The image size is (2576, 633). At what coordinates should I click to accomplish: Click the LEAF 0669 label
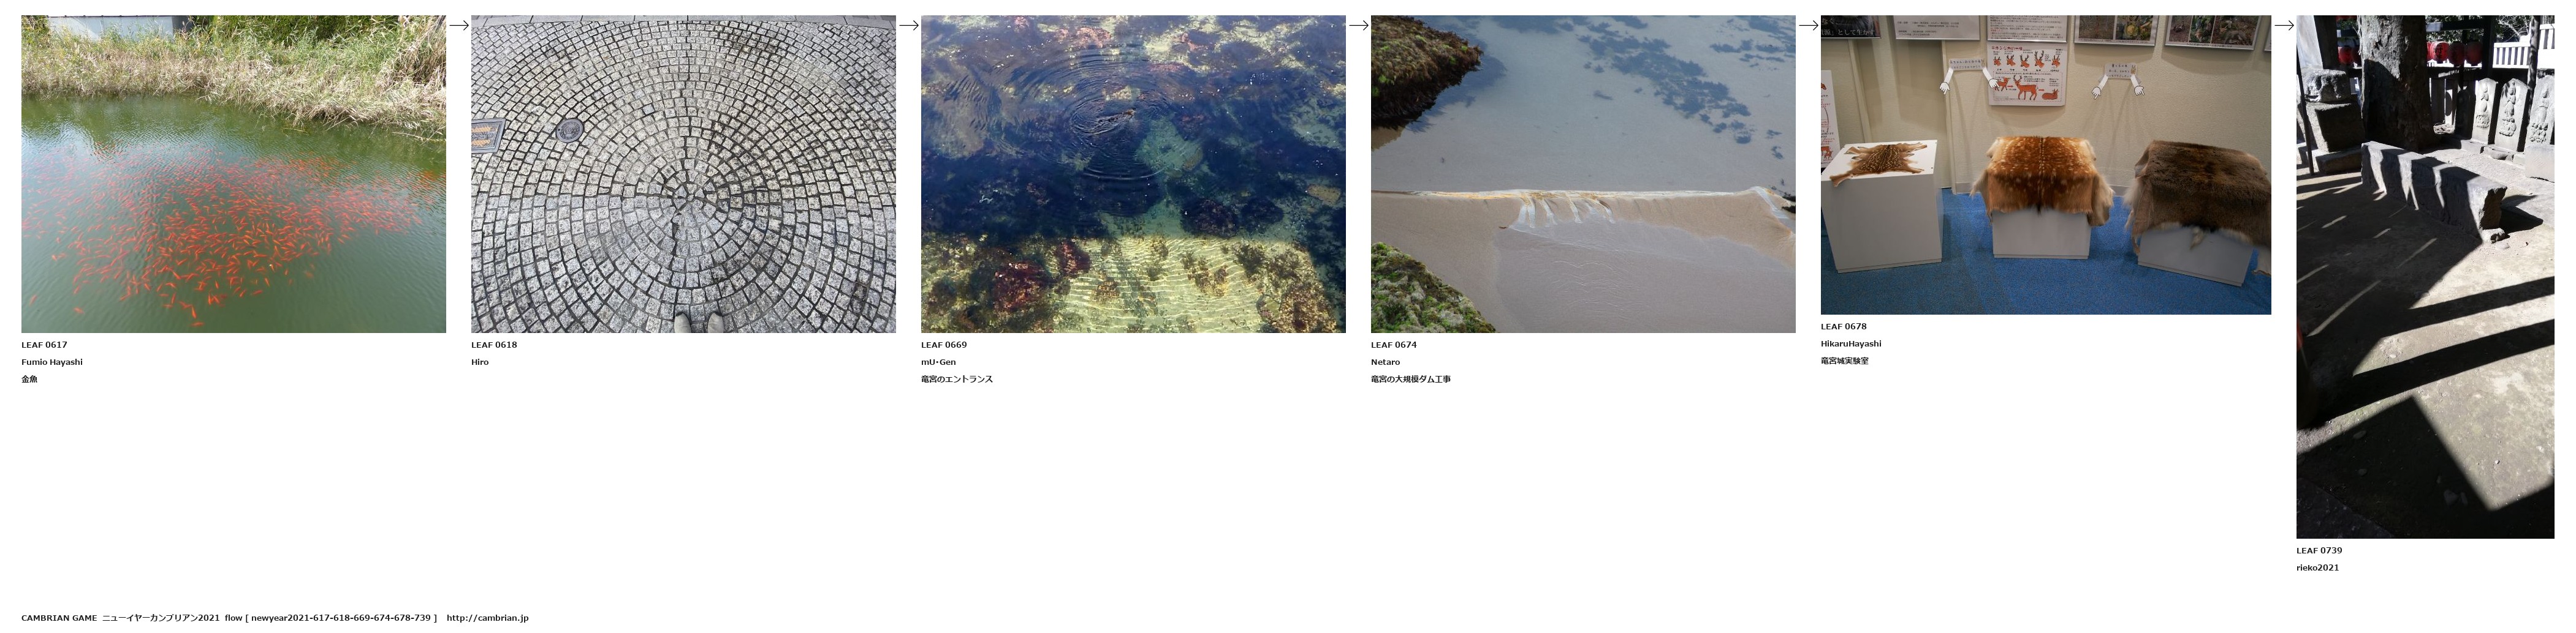point(944,345)
